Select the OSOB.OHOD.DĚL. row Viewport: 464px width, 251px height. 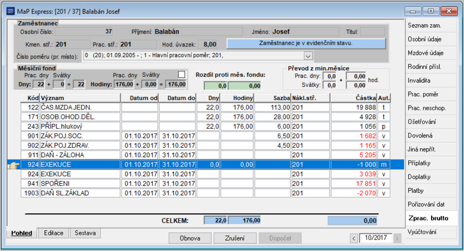pos(205,117)
